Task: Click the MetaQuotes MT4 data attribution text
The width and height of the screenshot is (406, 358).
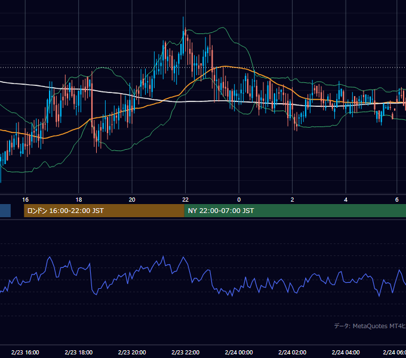Action: coord(370,326)
